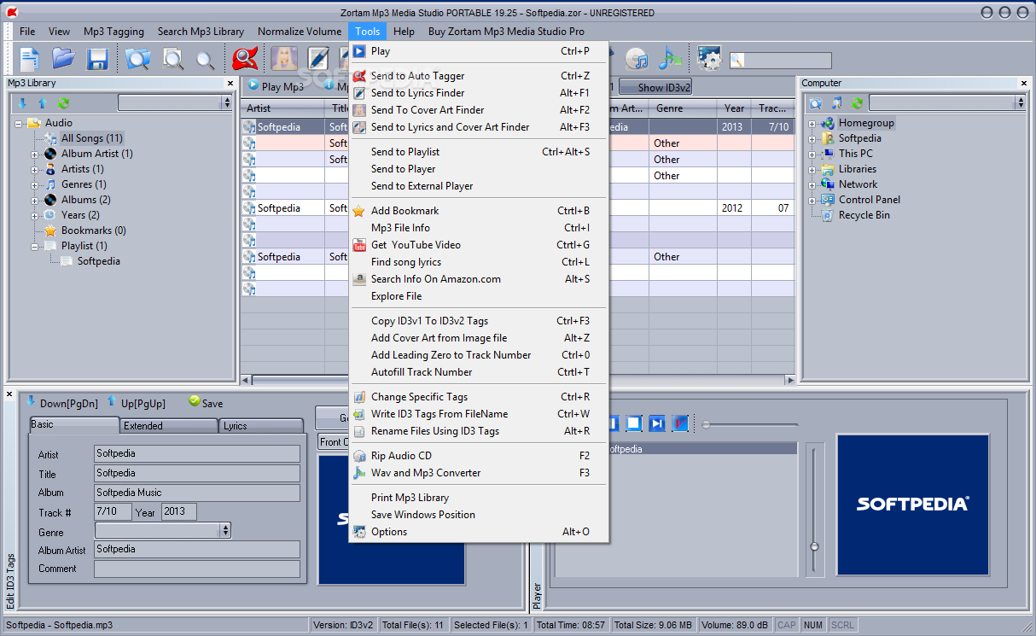Select All Songs (11) in library tree

(x=92, y=138)
